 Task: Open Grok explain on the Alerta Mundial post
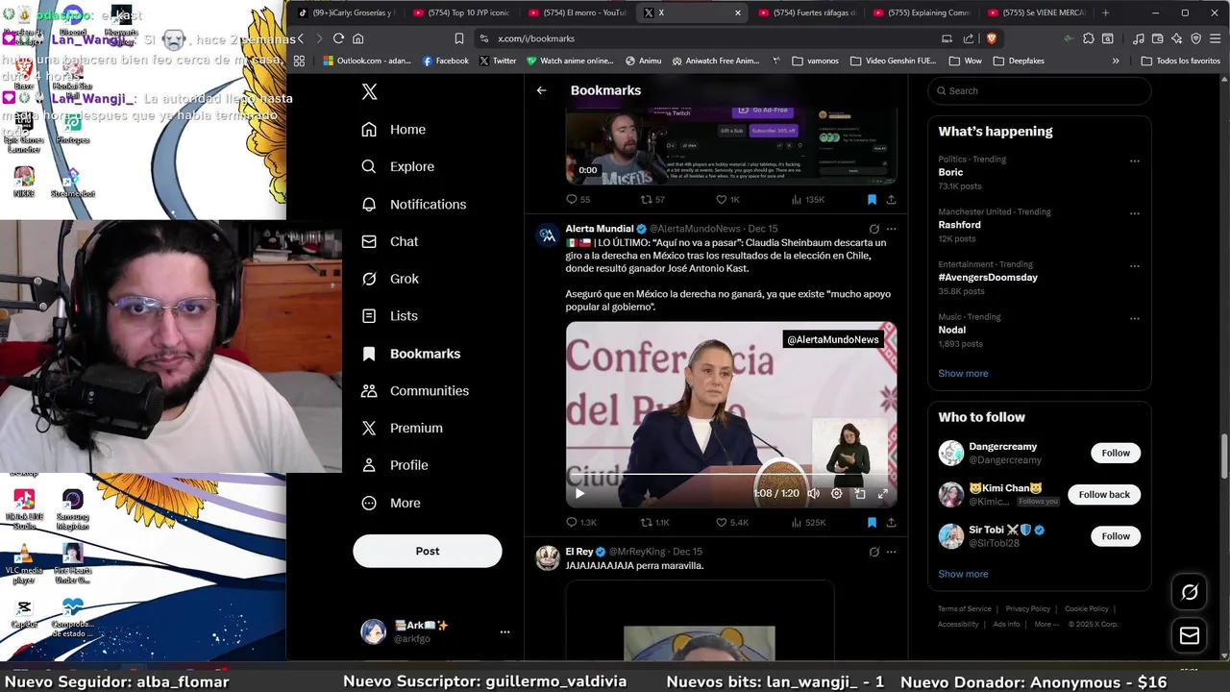point(873,229)
